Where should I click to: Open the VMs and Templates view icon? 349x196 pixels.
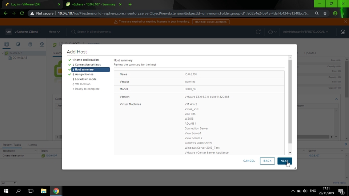(x=18, y=44)
